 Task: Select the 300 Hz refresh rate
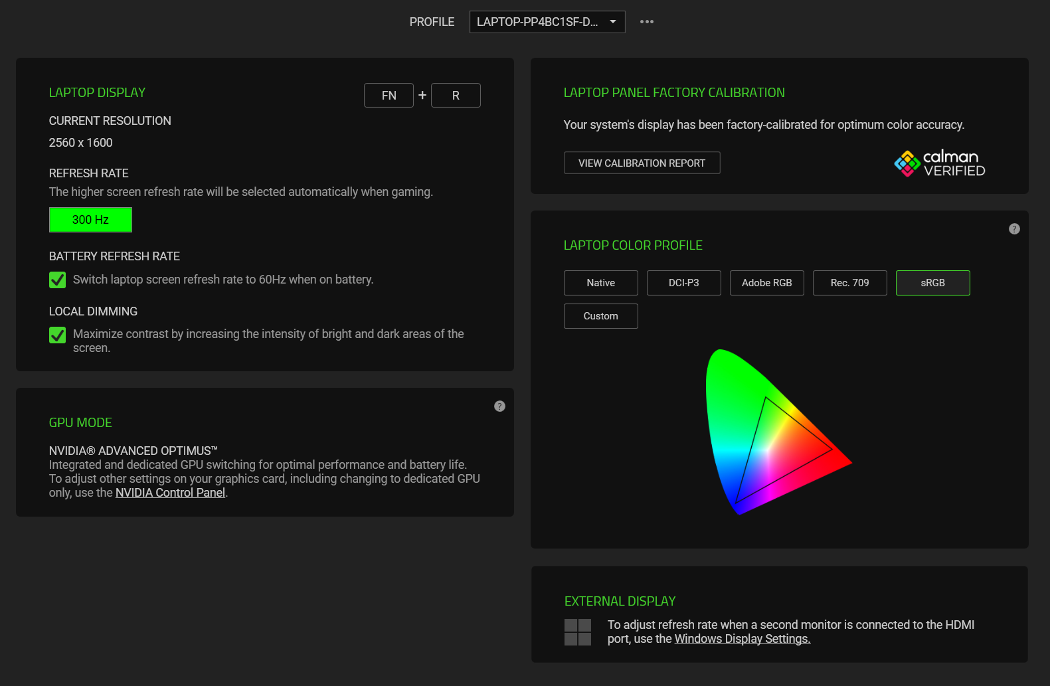[x=90, y=220]
